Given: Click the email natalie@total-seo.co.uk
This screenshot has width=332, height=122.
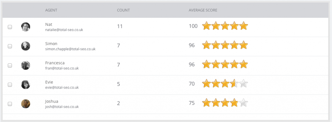Looking at the screenshot, I should point(64,30).
